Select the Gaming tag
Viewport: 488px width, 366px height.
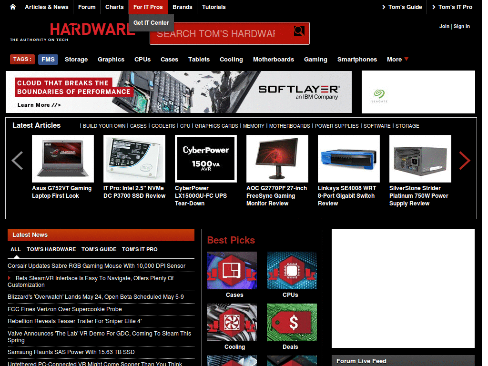tap(315, 60)
